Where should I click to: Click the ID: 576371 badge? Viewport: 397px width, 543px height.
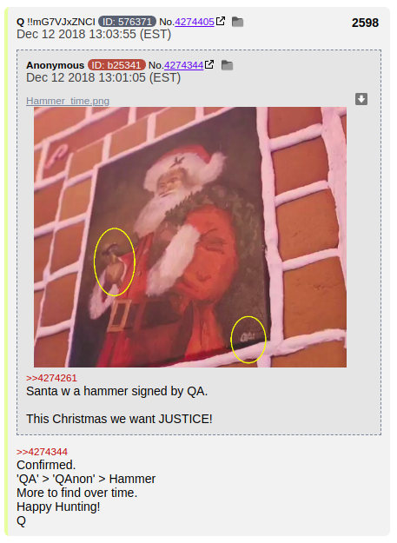pos(127,22)
